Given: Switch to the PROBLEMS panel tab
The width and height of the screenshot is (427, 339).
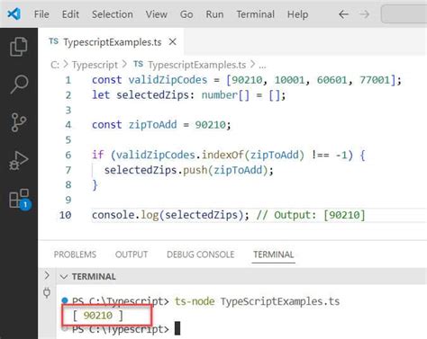Looking at the screenshot, I should [x=75, y=254].
